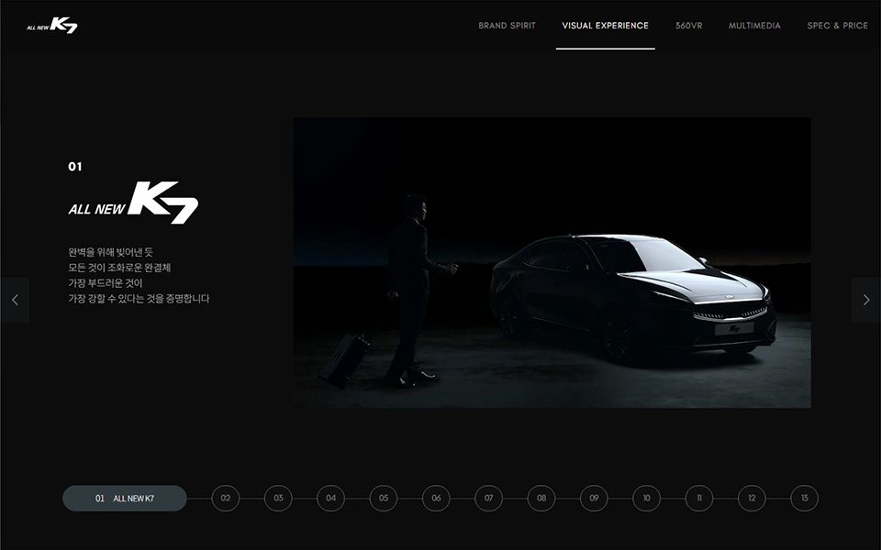Select slide 09 circle
Image resolution: width=881 pixels, height=550 pixels.
(594, 499)
